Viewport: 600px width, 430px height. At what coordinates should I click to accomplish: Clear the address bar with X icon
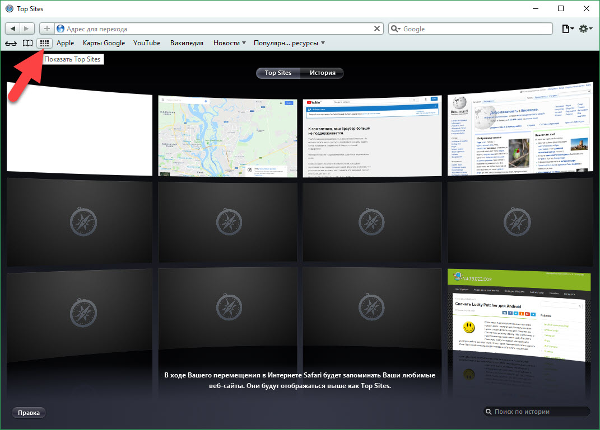tap(378, 29)
